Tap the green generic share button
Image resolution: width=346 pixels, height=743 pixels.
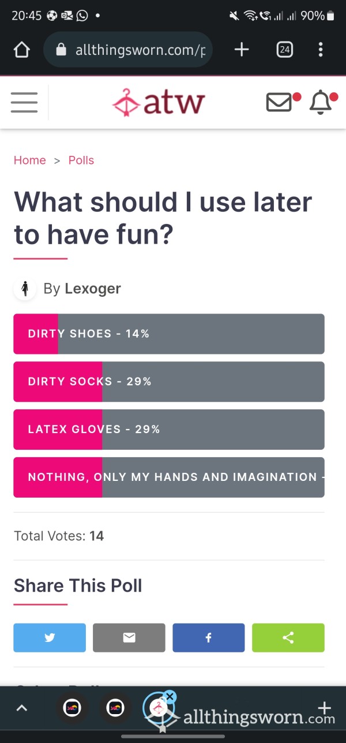[x=288, y=637]
